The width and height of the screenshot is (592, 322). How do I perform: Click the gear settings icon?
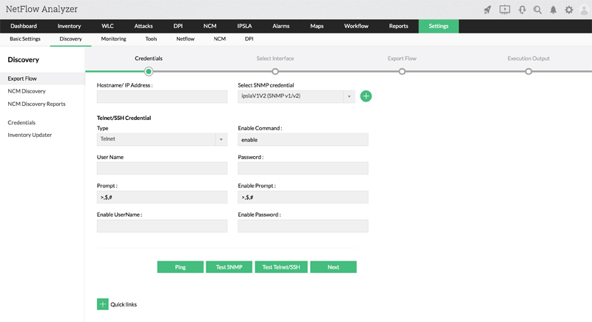point(568,10)
